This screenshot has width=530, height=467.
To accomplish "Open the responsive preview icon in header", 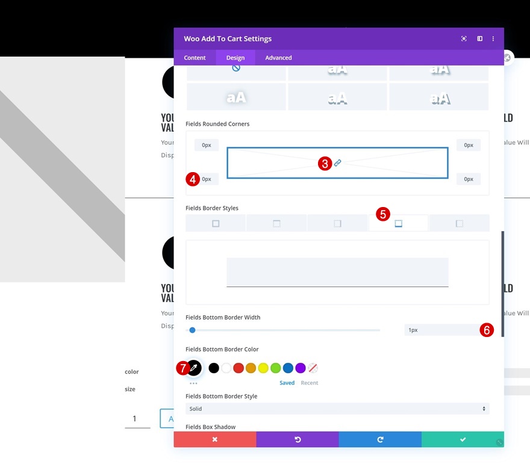I will pos(464,39).
